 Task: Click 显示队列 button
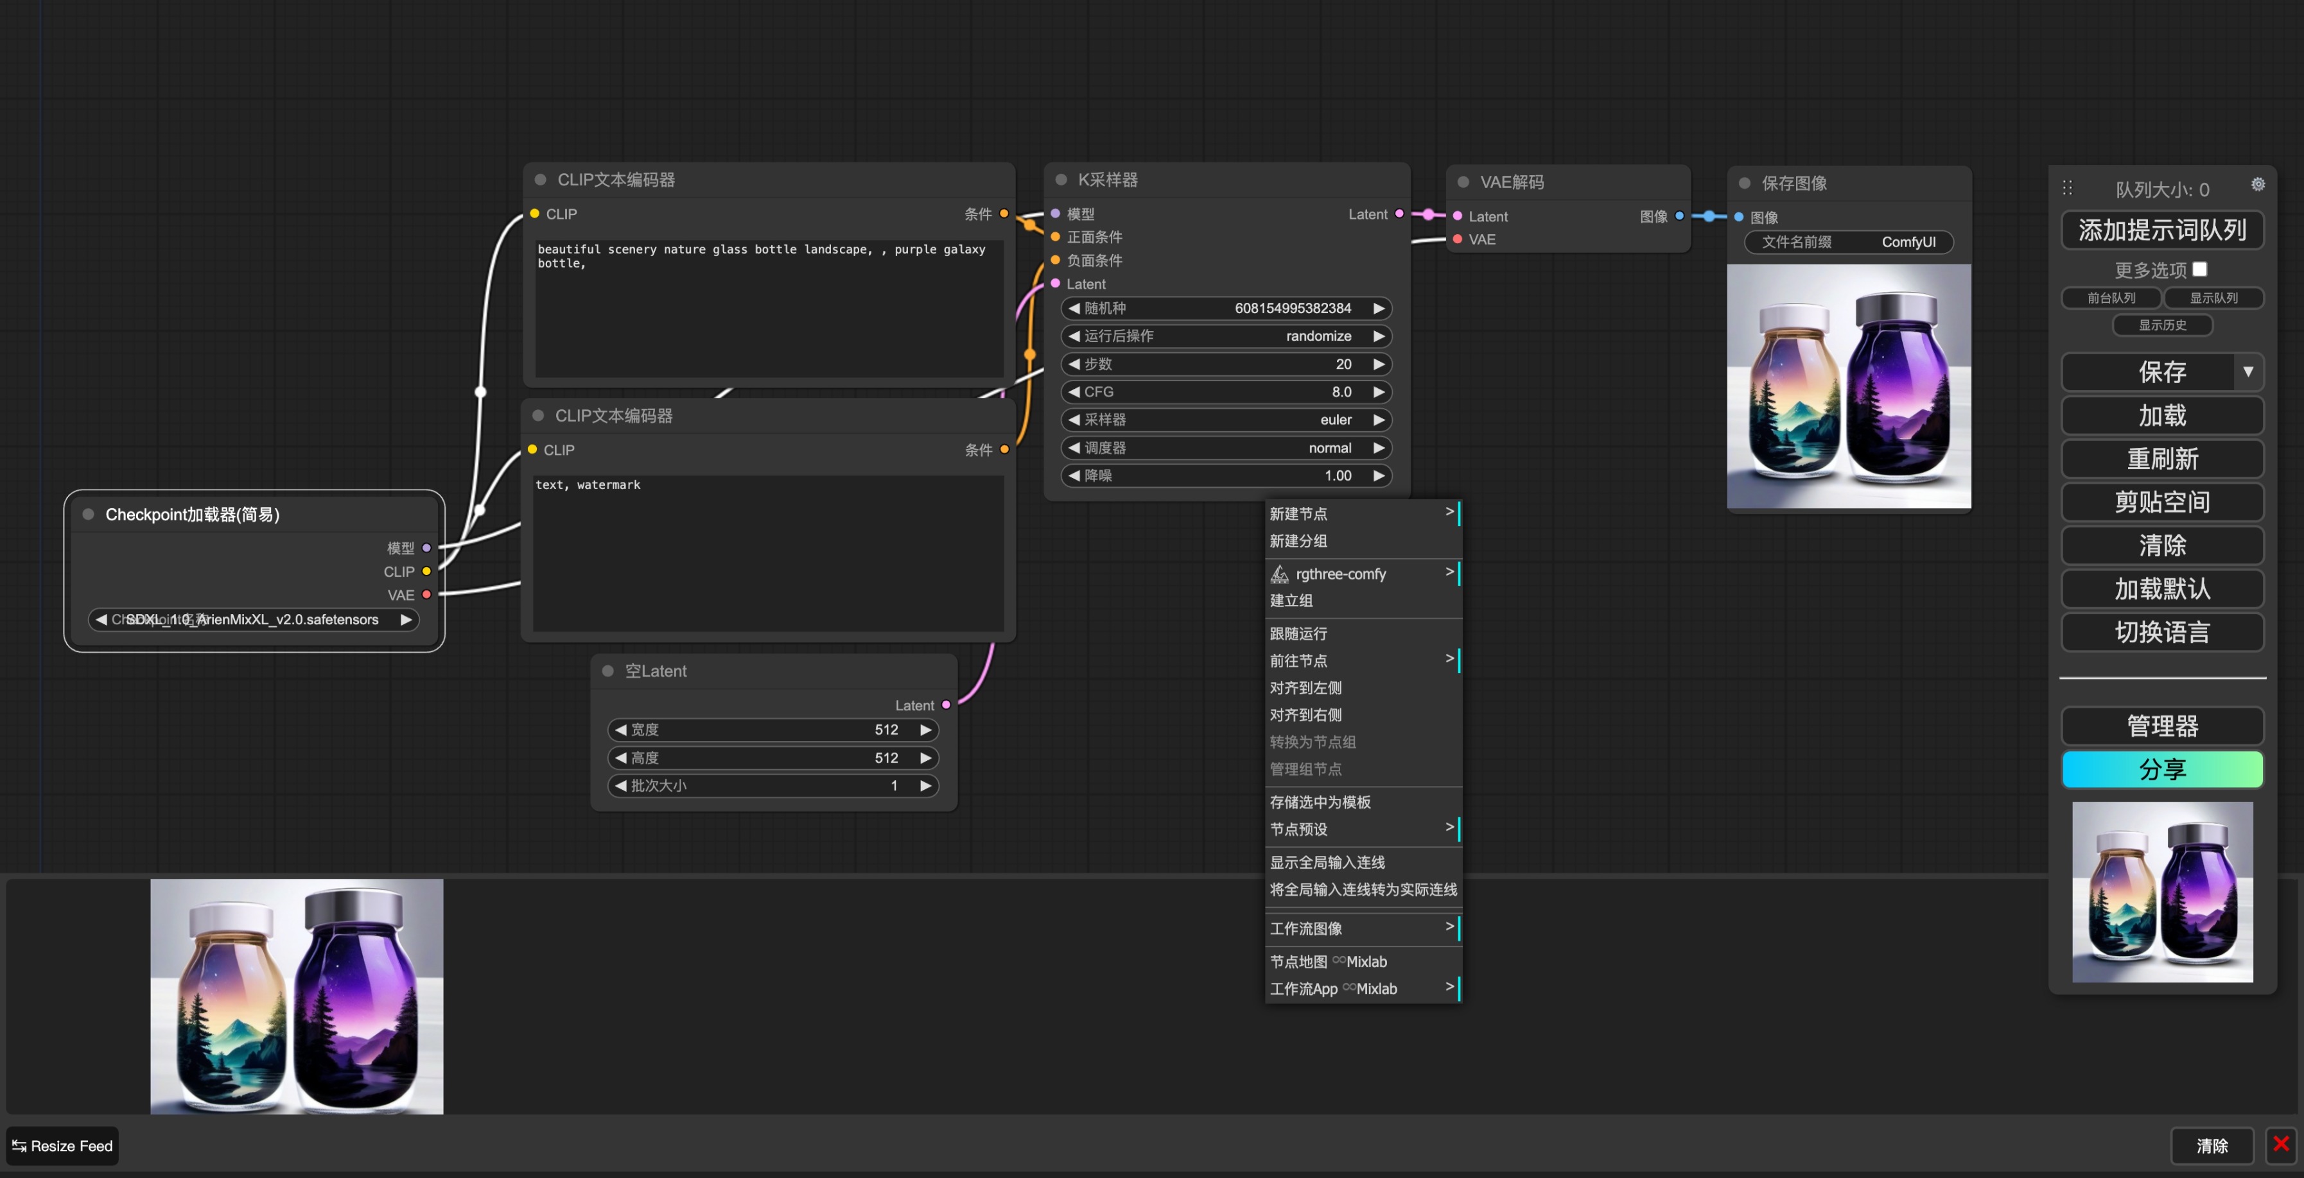pyautogui.click(x=2213, y=298)
